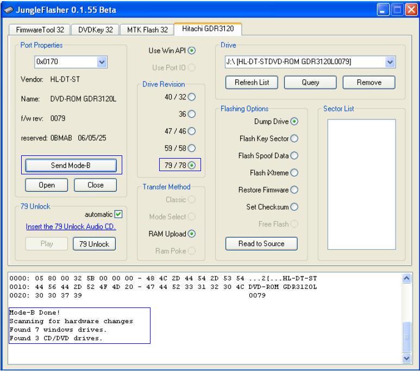Select the Flash iXtreme option

click(x=294, y=173)
